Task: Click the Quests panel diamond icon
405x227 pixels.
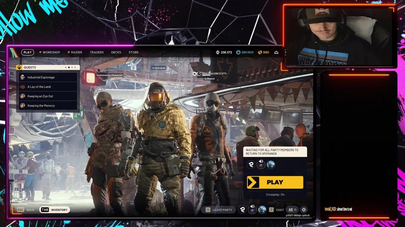Action: pyautogui.click(x=19, y=67)
